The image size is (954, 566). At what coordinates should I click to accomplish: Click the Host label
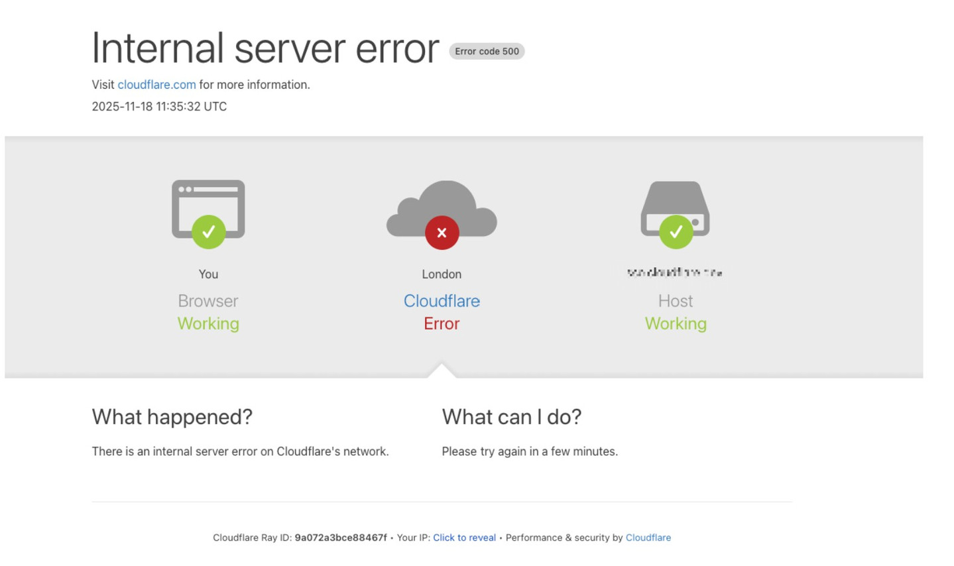point(676,301)
